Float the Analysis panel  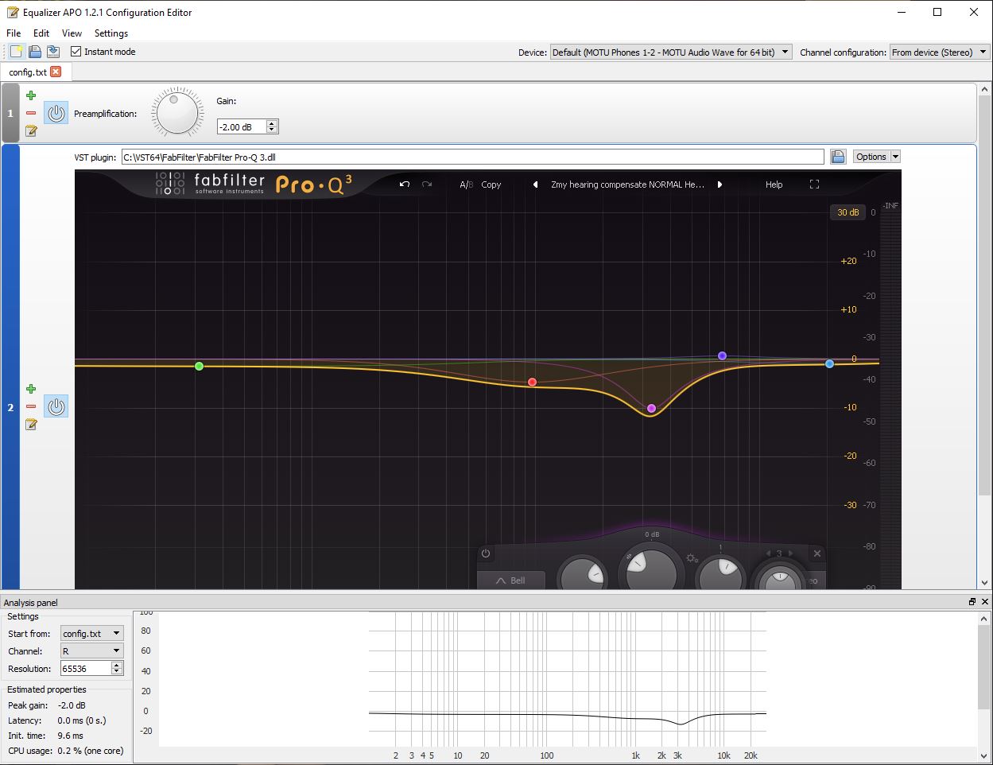(972, 602)
